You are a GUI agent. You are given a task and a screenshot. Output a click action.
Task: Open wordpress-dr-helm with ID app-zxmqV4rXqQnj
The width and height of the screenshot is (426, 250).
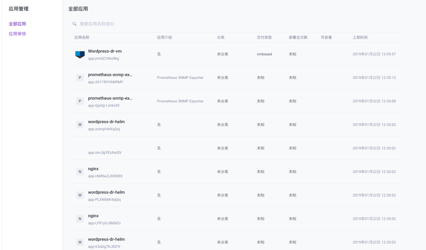tap(106, 122)
